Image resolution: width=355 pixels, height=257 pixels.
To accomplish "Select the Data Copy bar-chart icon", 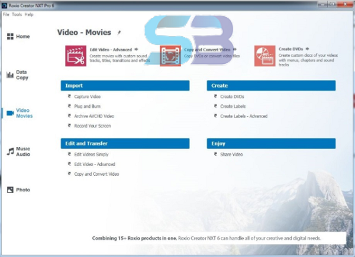I will click(10, 75).
